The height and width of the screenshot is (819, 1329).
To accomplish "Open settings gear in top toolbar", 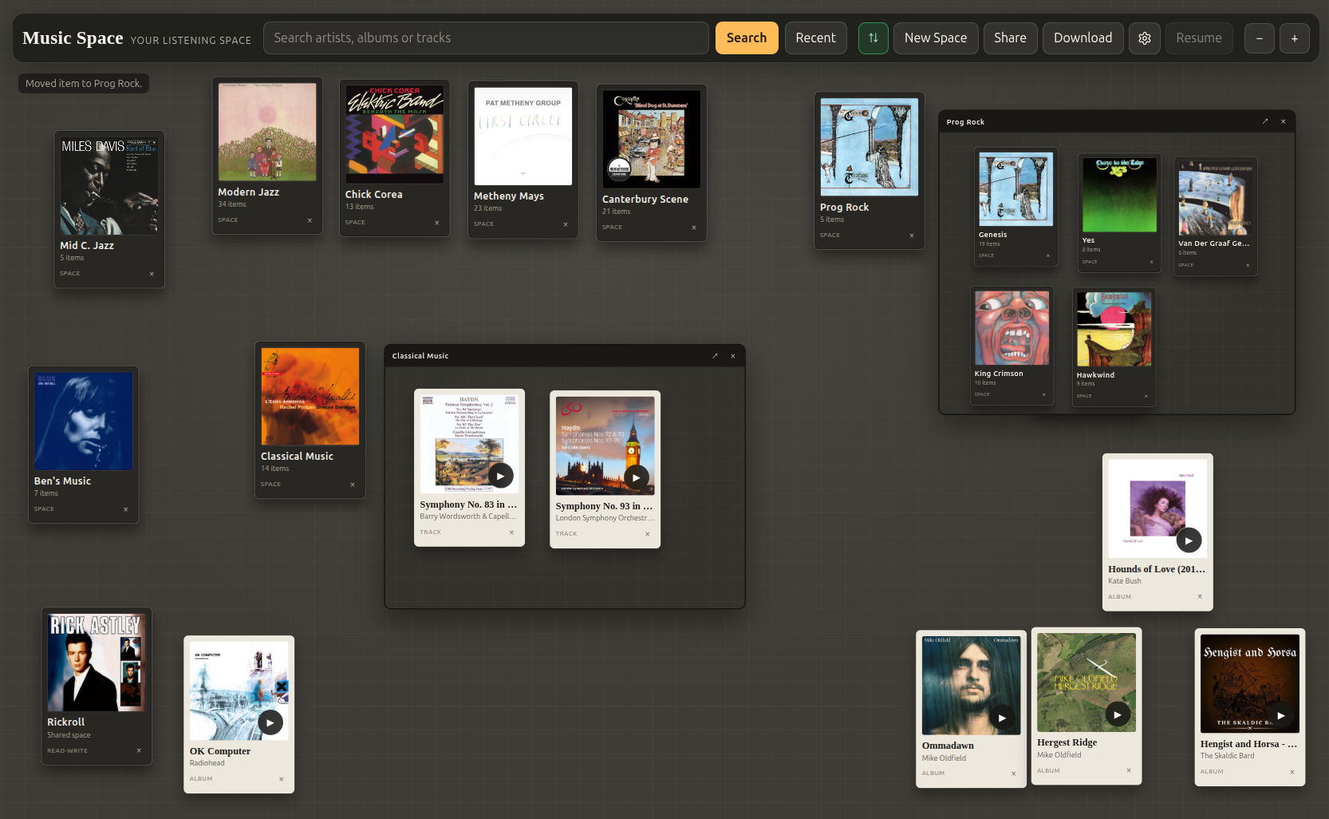I will 1144,38.
